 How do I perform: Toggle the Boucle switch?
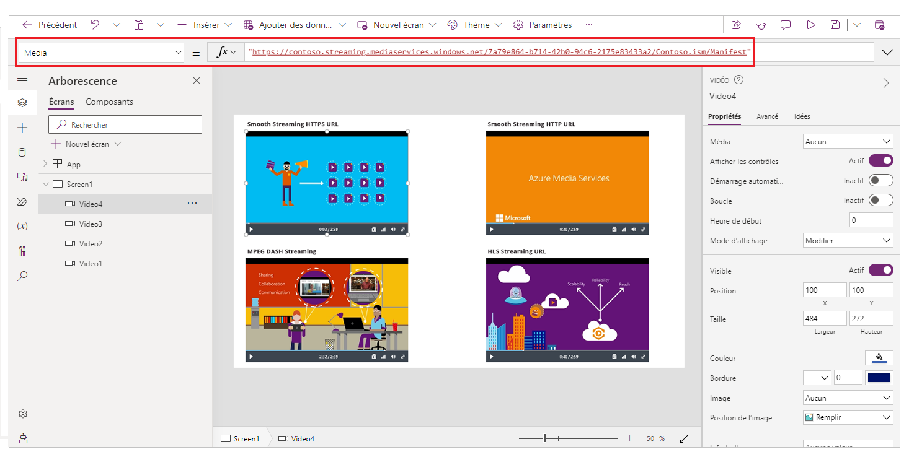point(881,201)
